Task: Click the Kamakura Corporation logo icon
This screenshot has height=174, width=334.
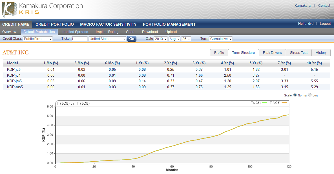Action: click(x=9, y=10)
